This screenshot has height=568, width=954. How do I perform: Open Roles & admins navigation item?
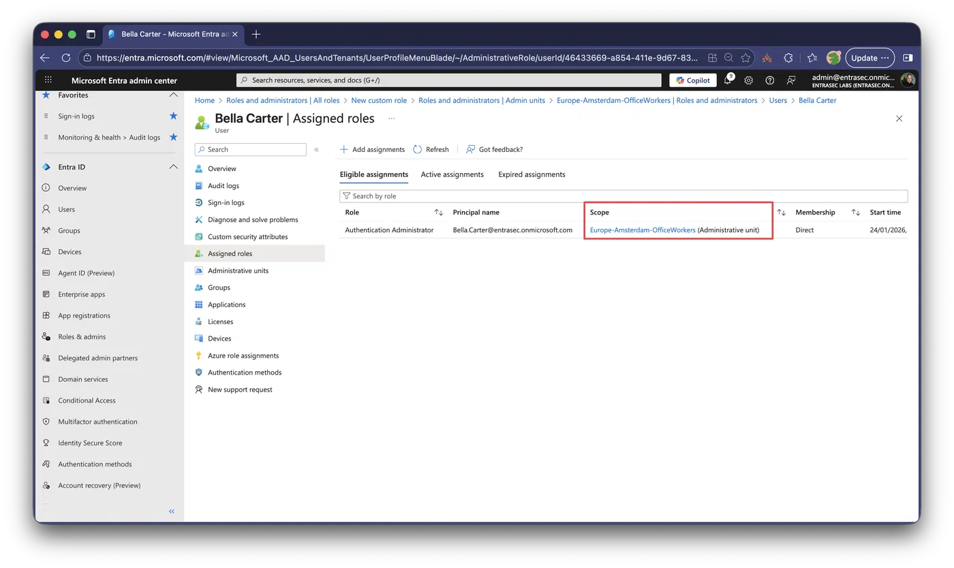(x=82, y=336)
